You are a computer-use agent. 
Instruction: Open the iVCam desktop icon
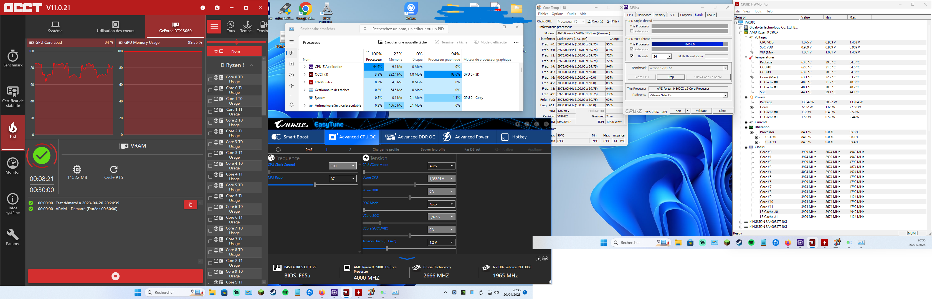411,11
